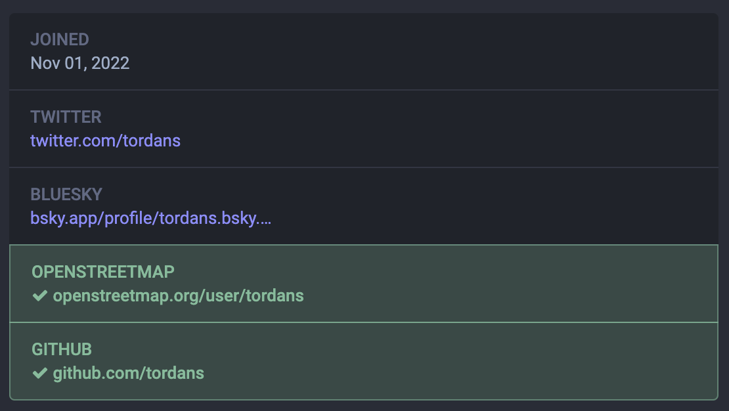Click the JOINED field label
This screenshot has height=411, width=729.
point(60,39)
